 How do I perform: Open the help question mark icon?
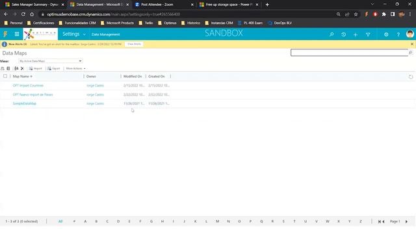[x=398, y=34]
